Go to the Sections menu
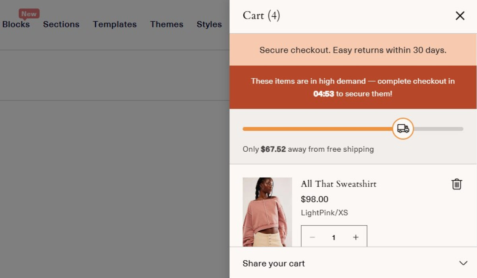Screen dimensions: 477x278 (61, 25)
